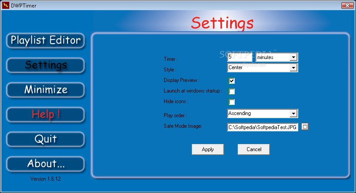Click the Minimize sidebar button

[45, 90]
